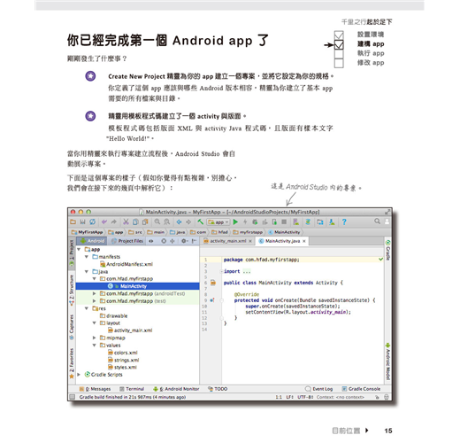Image resolution: width=460 pixels, height=443 pixels.
Task: Select the Android view tab in Project panel
Action: (92, 241)
